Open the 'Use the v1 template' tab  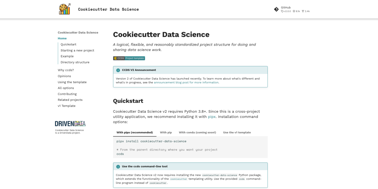237,132
